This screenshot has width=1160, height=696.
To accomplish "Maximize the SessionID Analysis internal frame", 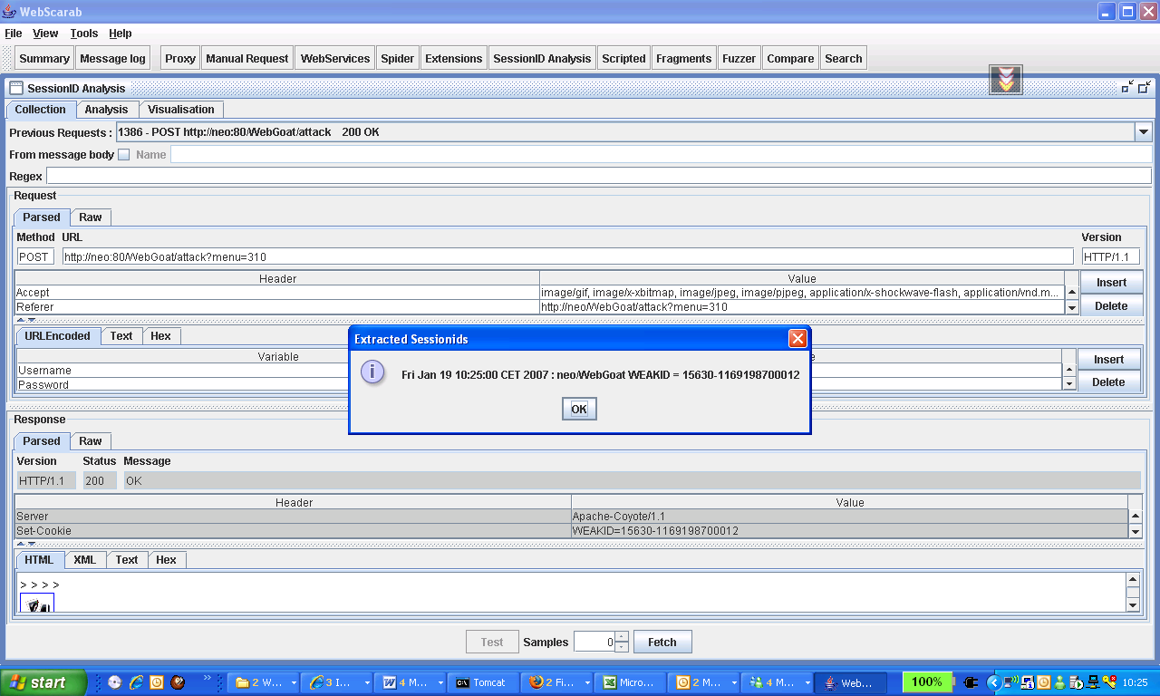I will pos(1145,88).
